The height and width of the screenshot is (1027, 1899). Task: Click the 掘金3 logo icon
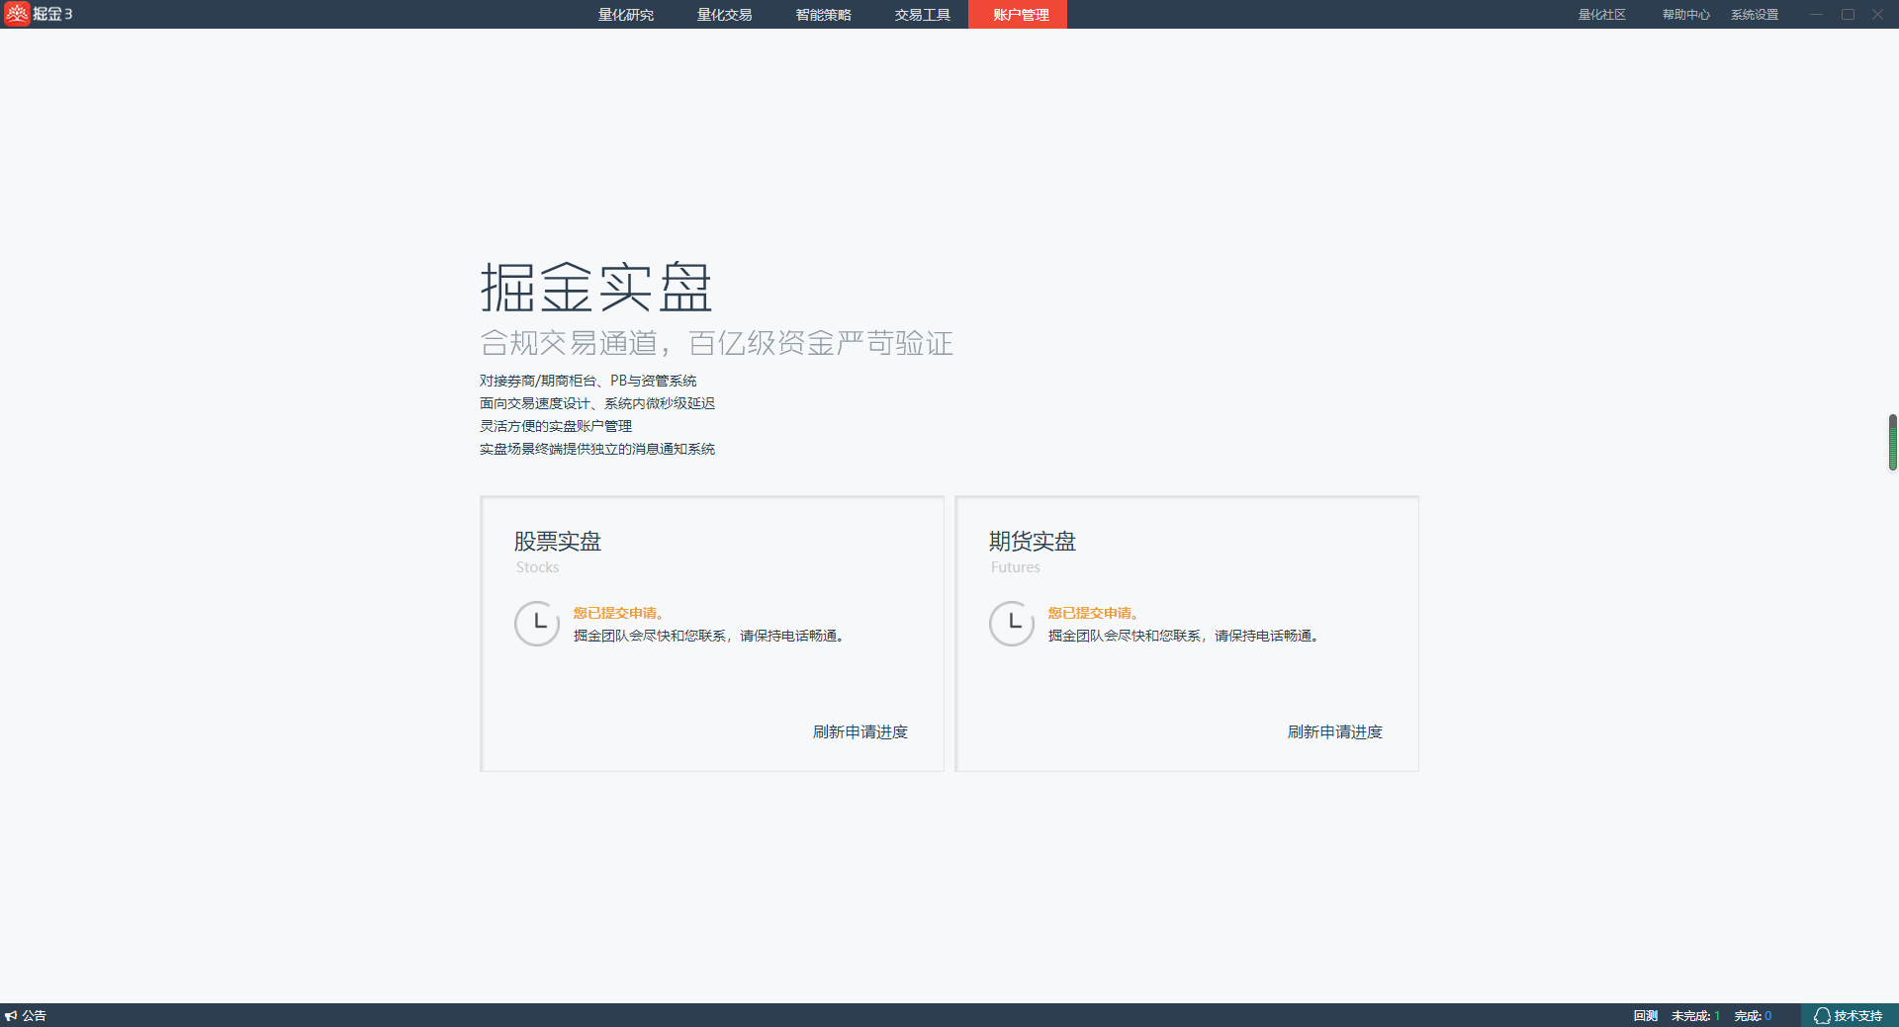17,14
